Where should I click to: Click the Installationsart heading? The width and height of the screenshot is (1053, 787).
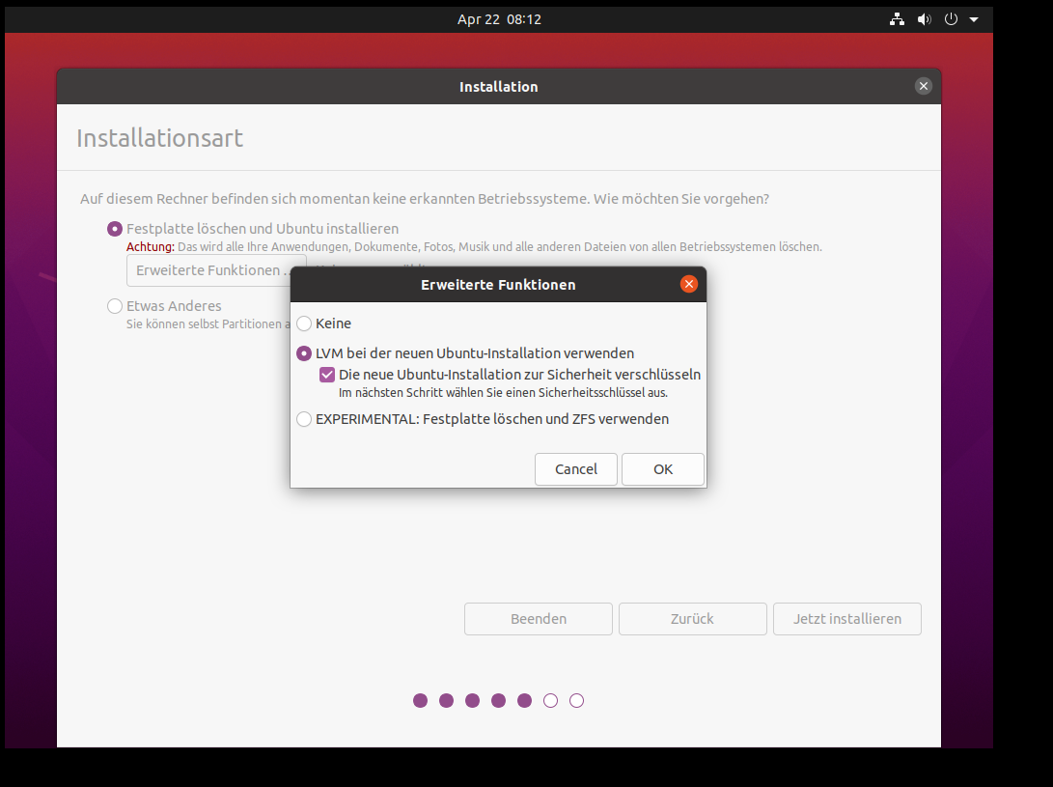pyautogui.click(x=160, y=138)
